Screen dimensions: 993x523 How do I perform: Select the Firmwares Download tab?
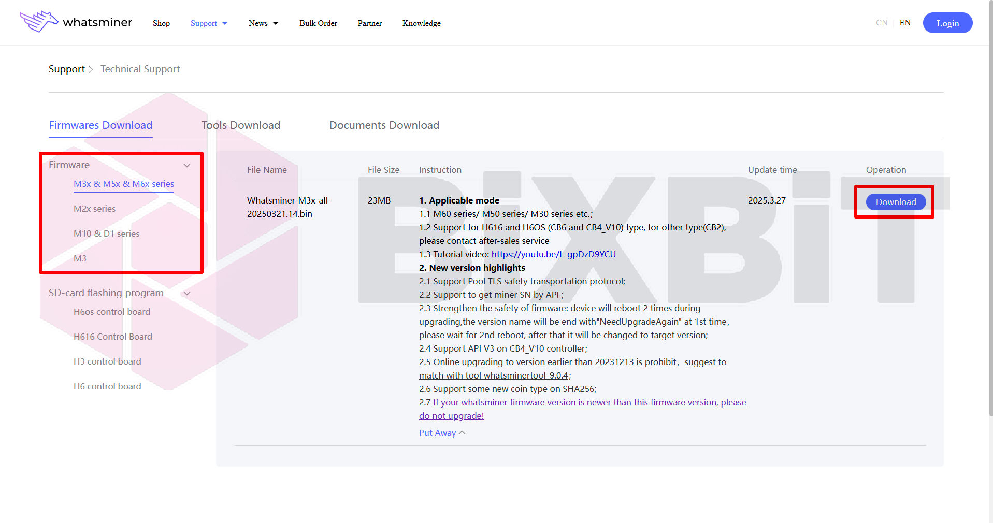point(100,125)
